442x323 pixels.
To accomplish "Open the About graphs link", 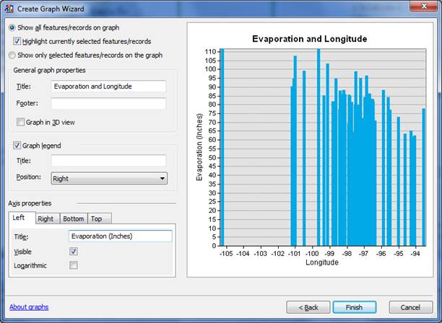I will [29, 307].
